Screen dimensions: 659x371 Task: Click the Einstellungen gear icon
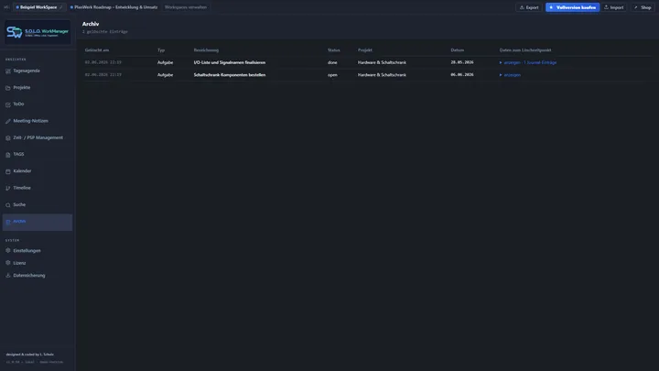tap(8, 250)
